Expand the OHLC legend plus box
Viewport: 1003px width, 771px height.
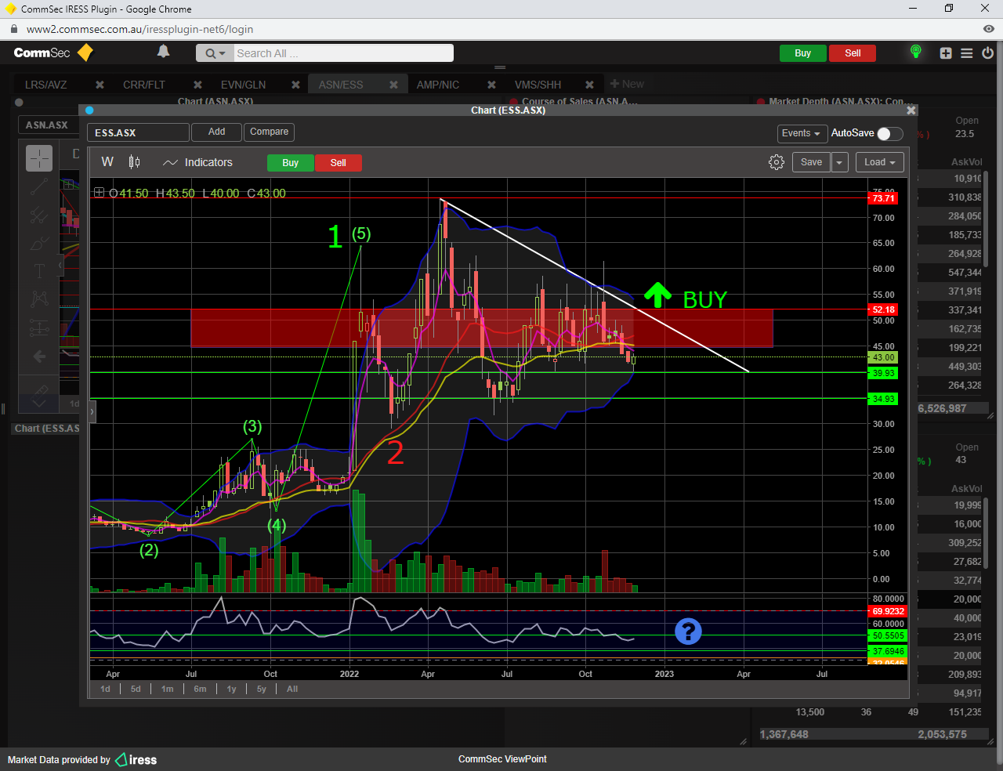pyautogui.click(x=99, y=193)
